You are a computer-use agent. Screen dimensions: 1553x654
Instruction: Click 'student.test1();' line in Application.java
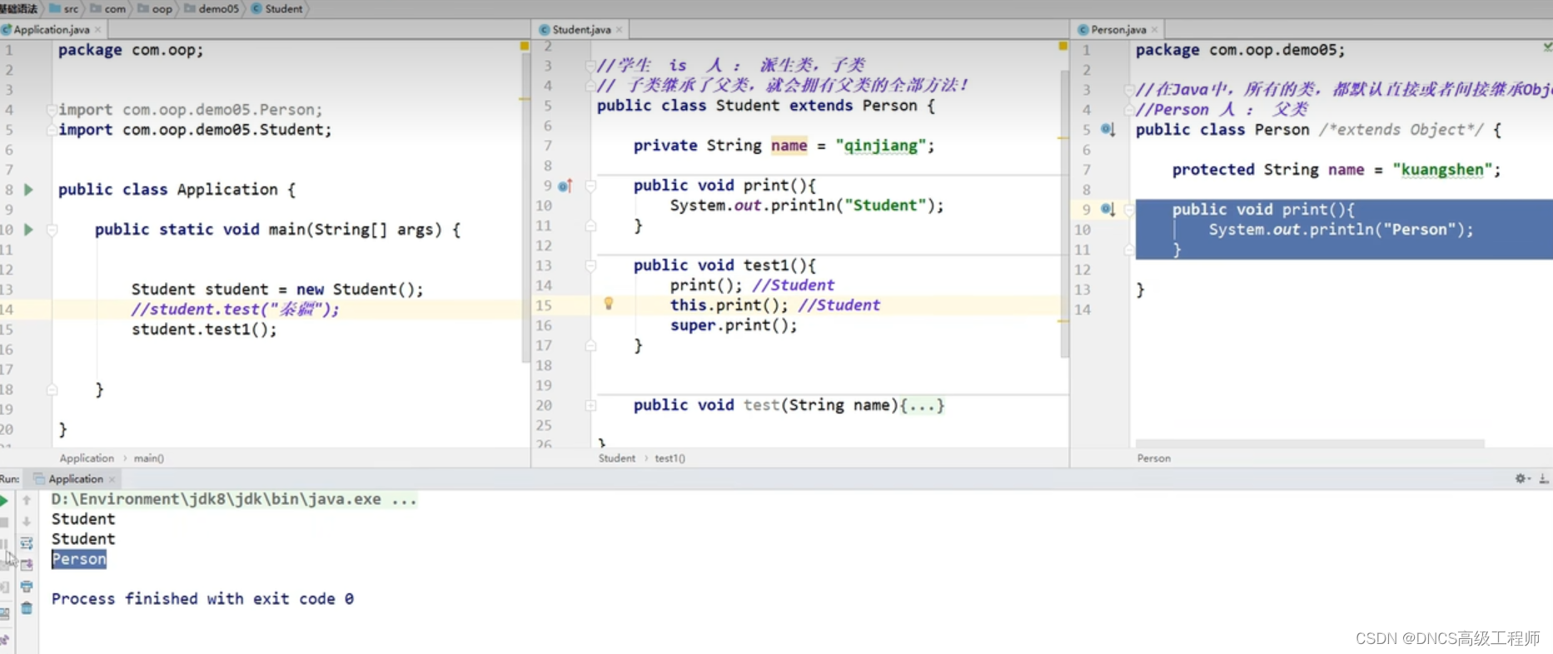[204, 329]
